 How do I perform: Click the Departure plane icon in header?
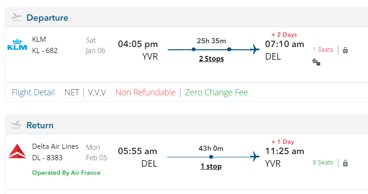pyautogui.click(x=16, y=17)
